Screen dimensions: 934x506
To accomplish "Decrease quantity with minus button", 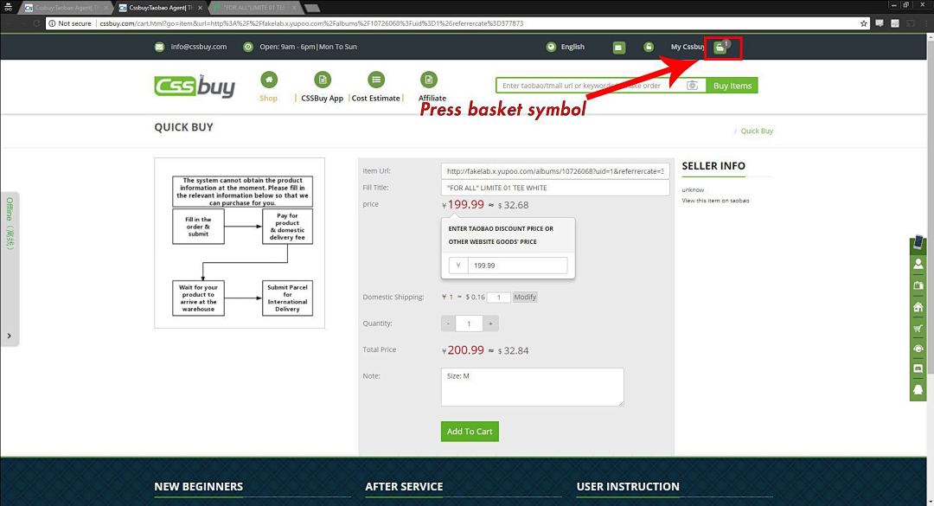I will click(x=448, y=323).
